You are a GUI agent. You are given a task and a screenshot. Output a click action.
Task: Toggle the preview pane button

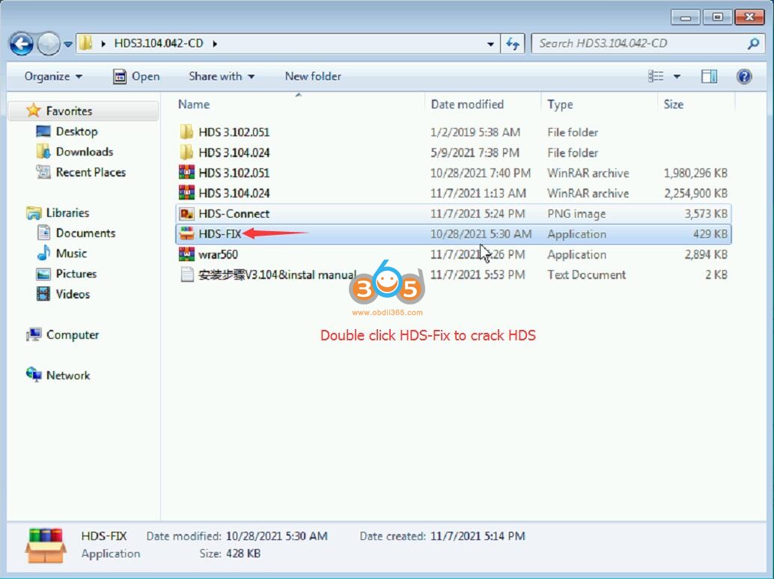pyautogui.click(x=709, y=76)
